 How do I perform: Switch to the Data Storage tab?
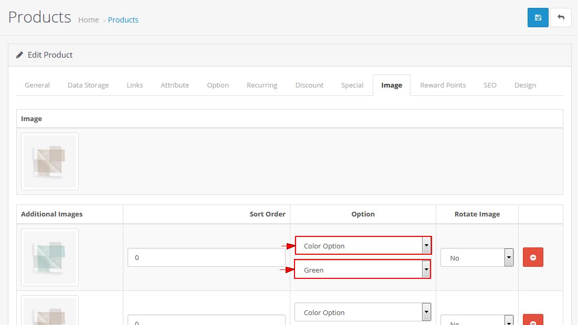point(88,85)
